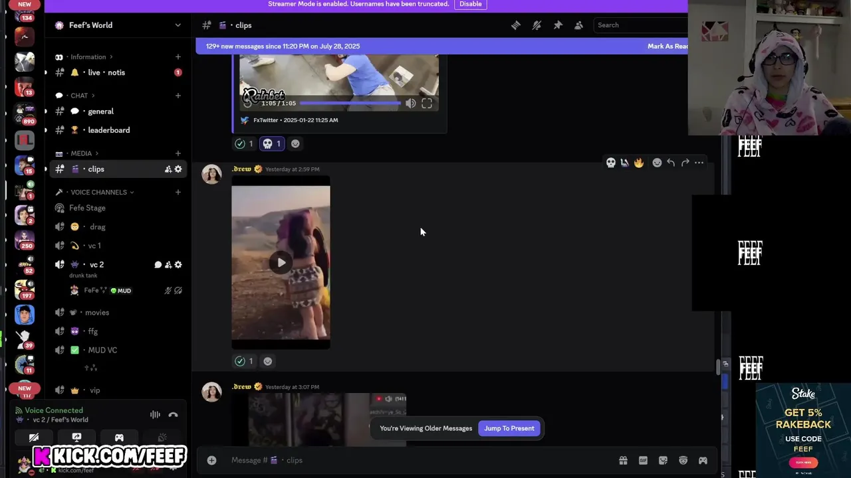Join the vc 1 voice channel
This screenshot has width=851, height=478.
[x=118, y=246]
